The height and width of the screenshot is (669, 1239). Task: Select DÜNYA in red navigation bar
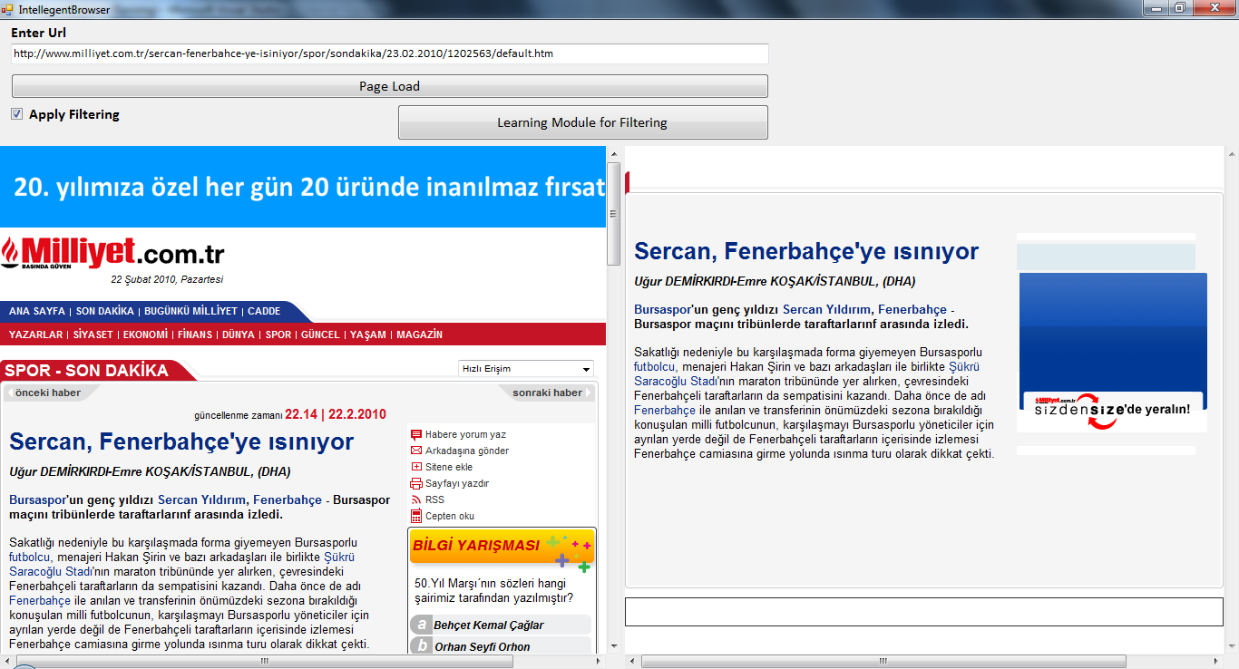(x=239, y=334)
